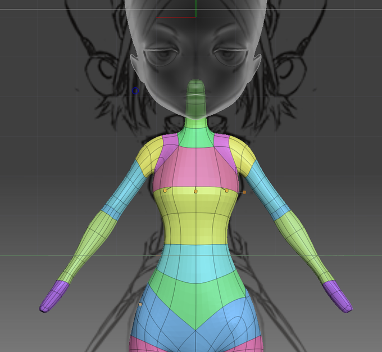Click the grey head's left-side eye
382x352 pixels.
(x=162, y=57)
